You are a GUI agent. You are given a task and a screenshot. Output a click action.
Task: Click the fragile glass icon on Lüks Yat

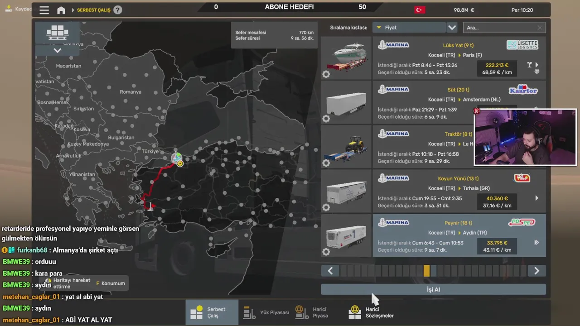click(x=529, y=65)
